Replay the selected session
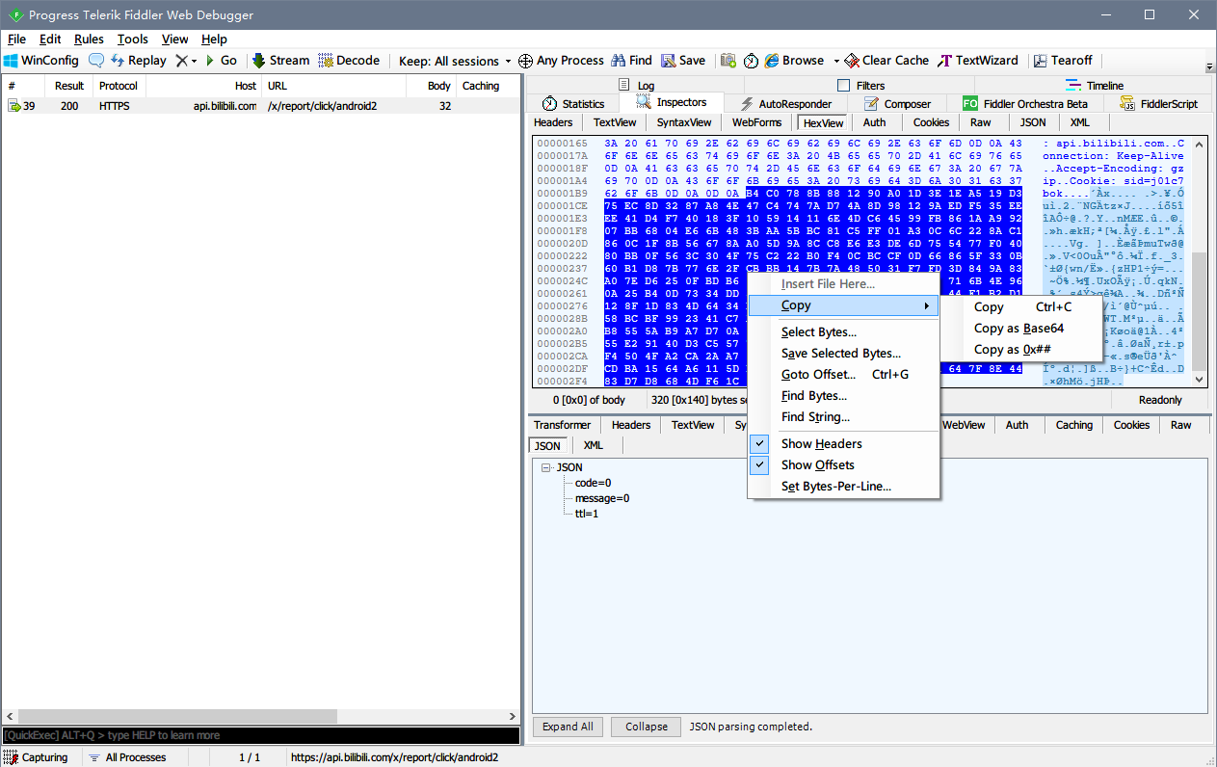The height and width of the screenshot is (767, 1217). 138,61
